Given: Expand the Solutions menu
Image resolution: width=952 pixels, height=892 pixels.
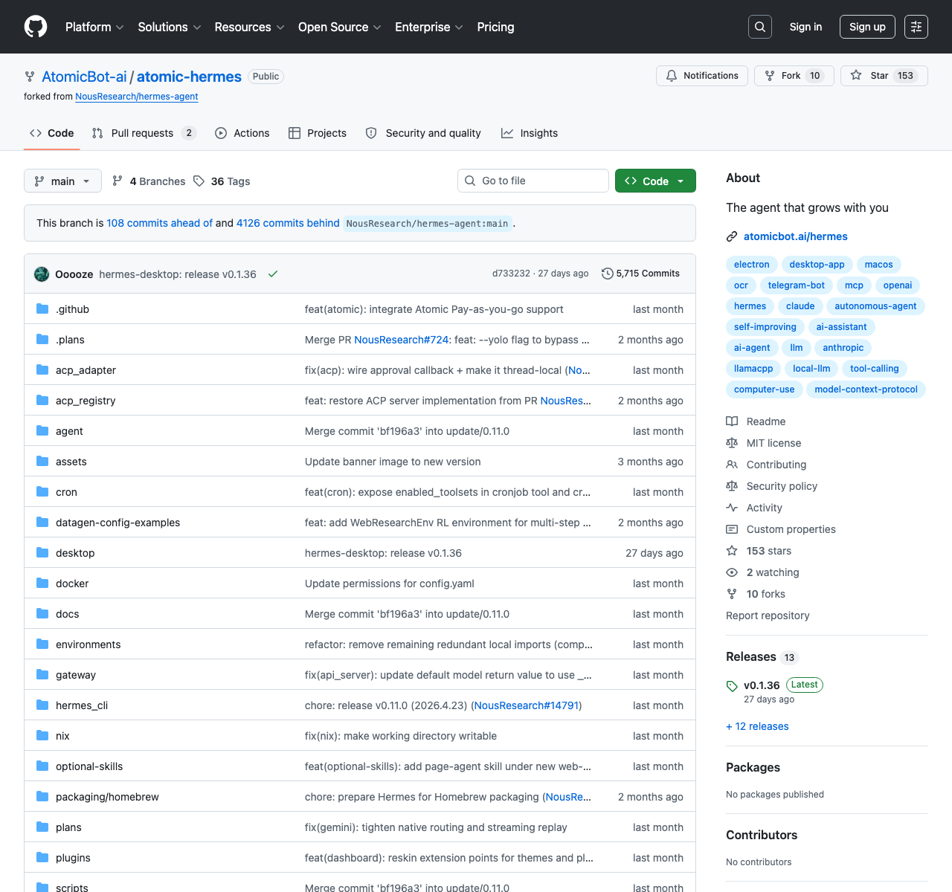Looking at the screenshot, I should (x=170, y=27).
